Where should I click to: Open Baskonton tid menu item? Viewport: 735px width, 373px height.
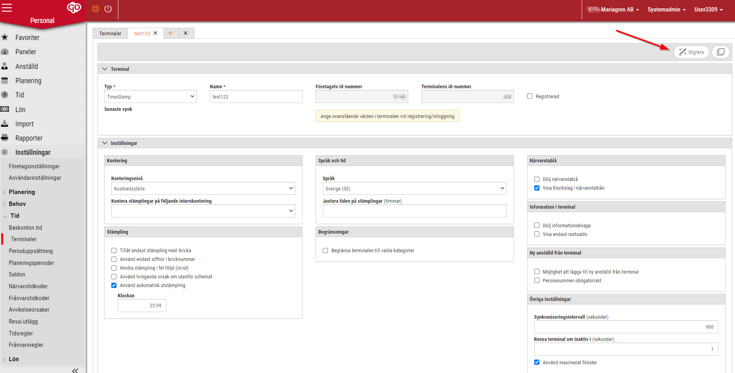(25, 228)
